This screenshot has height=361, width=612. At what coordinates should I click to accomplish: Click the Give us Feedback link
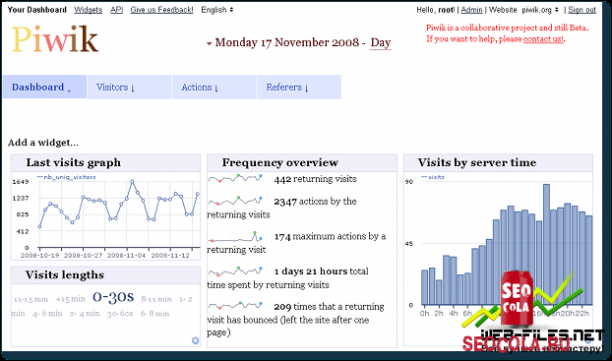click(161, 10)
